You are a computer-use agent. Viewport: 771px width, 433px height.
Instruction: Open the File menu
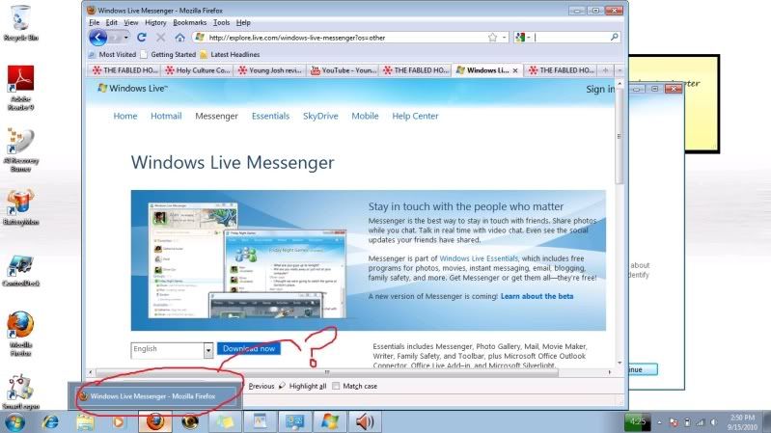point(94,22)
